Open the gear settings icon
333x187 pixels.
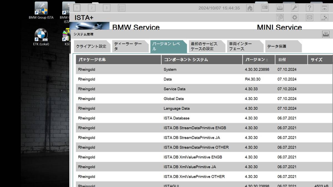pos(294,18)
